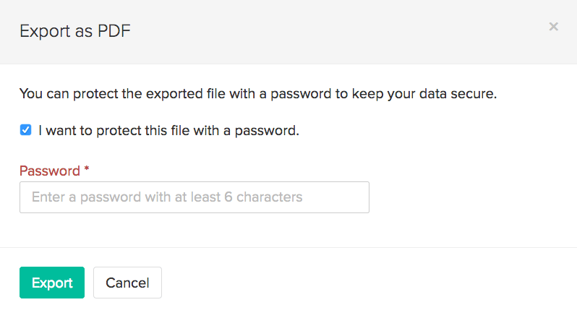Click the red Password field label
577x331 pixels.
tap(49, 171)
